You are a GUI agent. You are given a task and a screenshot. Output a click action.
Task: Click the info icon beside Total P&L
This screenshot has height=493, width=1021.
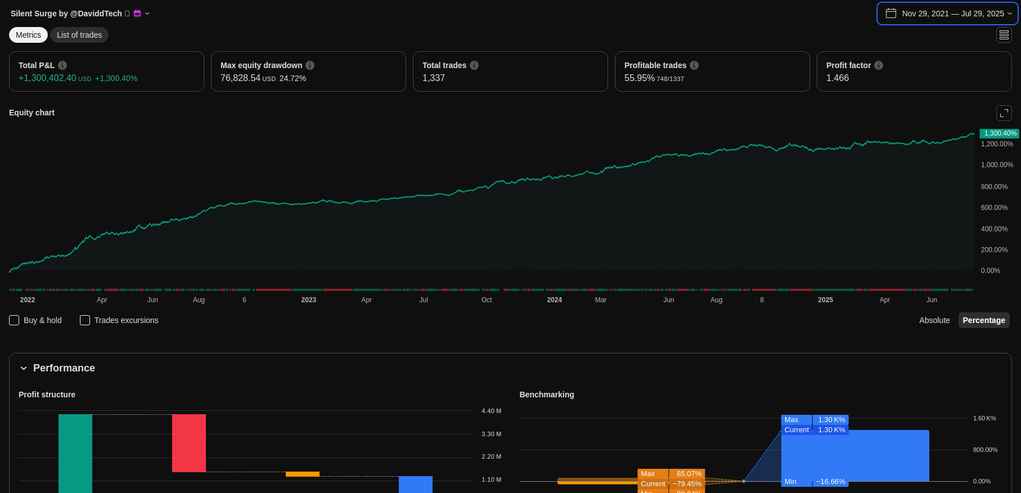(x=62, y=65)
